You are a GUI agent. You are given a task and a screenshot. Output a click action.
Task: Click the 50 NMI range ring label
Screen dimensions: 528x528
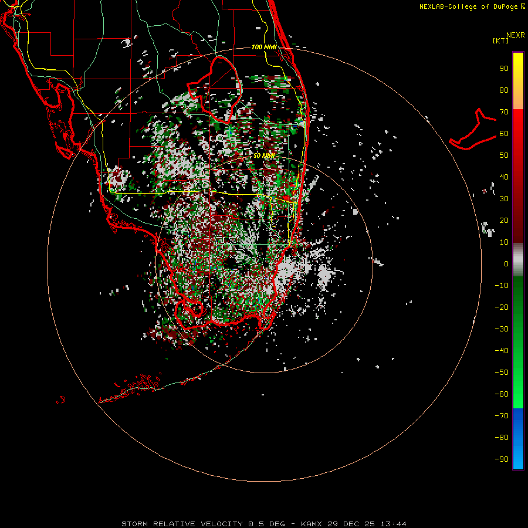[x=264, y=155]
